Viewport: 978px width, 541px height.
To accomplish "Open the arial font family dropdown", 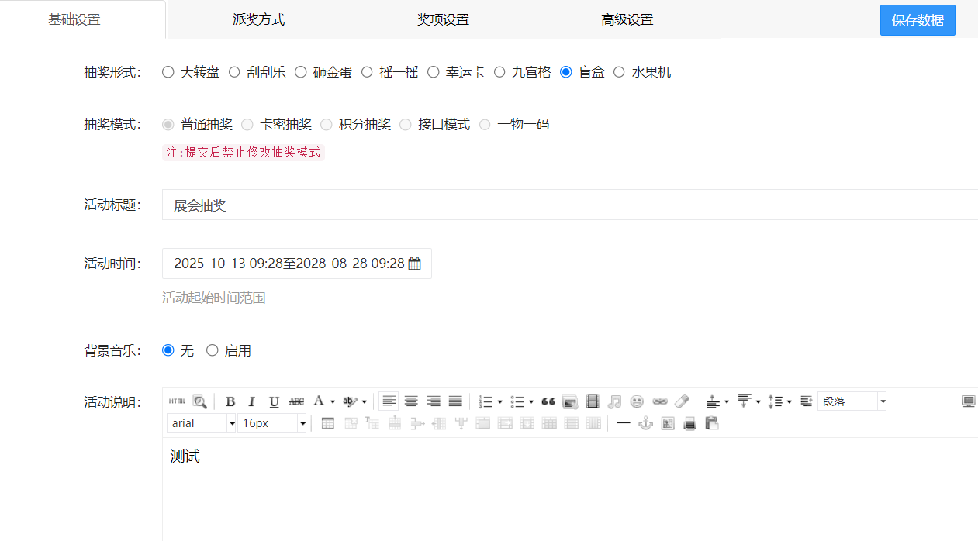I will point(231,423).
